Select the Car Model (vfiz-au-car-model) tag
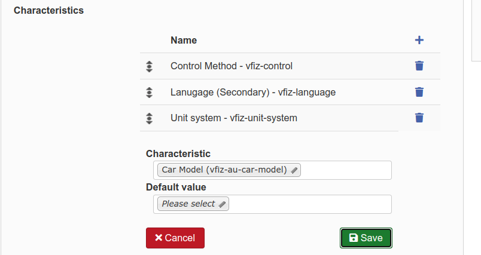The height and width of the screenshot is (255, 481). tap(224, 170)
